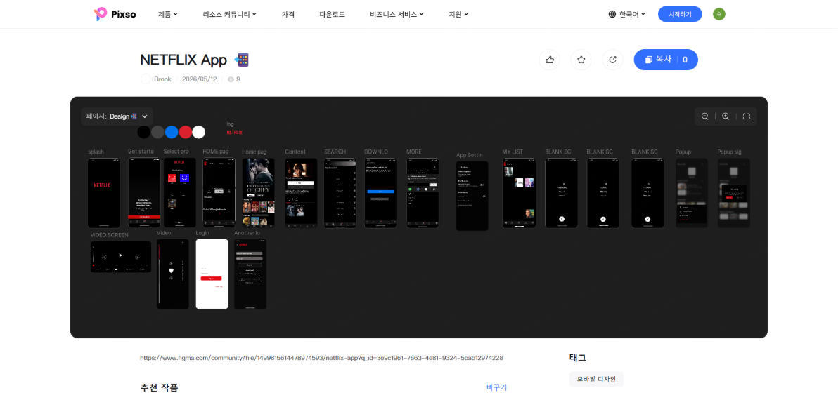Select the white color swatch
Viewport: 838px width, 400px height.
(199, 132)
